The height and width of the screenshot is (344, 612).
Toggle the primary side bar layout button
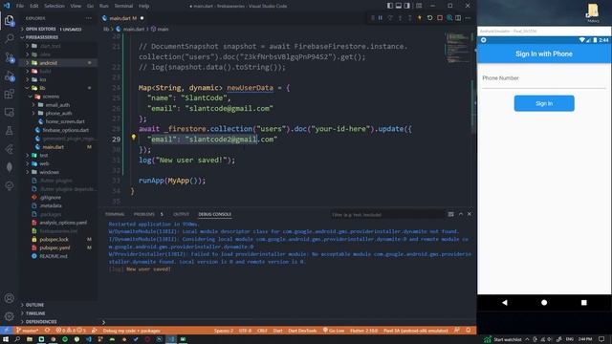(x=390, y=6)
